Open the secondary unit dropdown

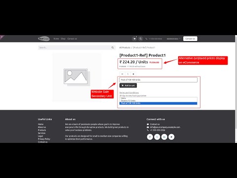pos(158,80)
